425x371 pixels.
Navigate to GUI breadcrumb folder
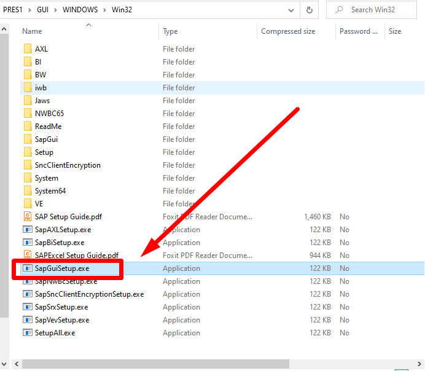(42, 10)
